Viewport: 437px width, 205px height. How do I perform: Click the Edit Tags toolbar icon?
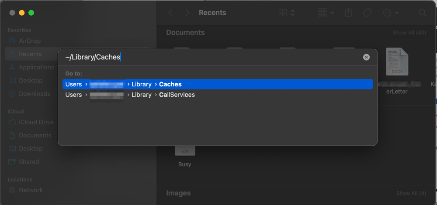(x=367, y=13)
